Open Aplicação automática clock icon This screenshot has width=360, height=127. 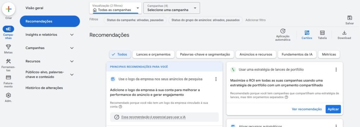click(283, 31)
